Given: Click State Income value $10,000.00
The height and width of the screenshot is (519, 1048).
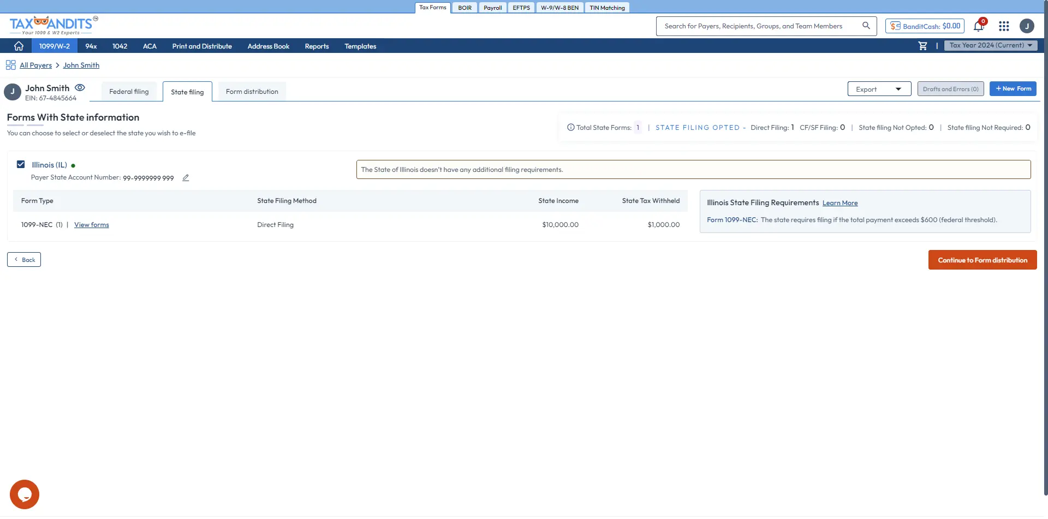Looking at the screenshot, I should (x=560, y=225).
